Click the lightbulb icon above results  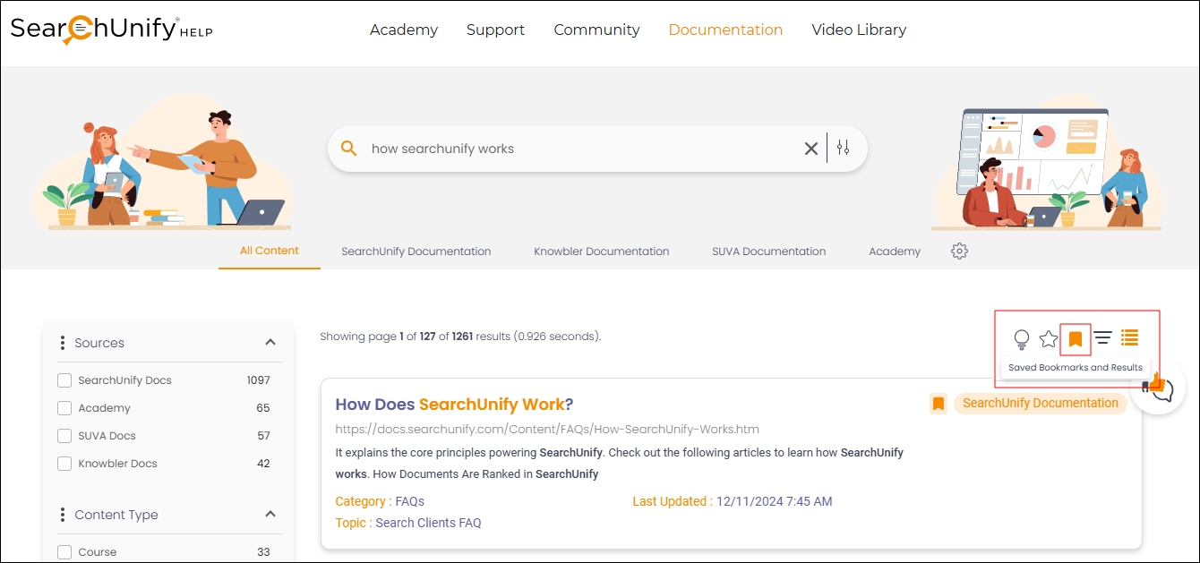[x=1021, y=339]
